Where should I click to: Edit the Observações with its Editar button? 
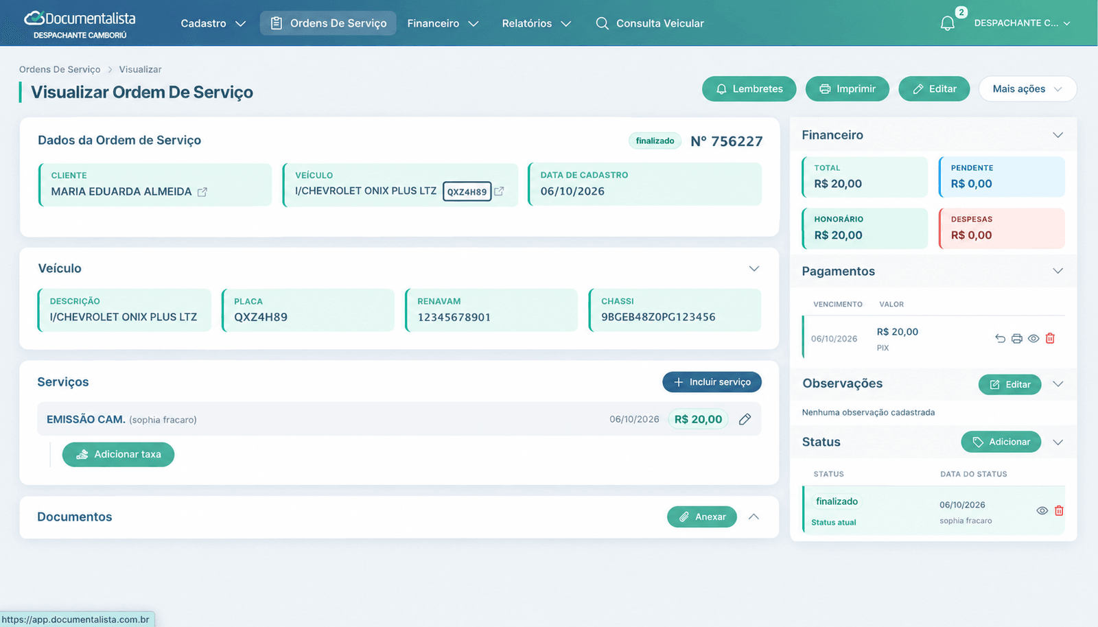click(1009, 384)
